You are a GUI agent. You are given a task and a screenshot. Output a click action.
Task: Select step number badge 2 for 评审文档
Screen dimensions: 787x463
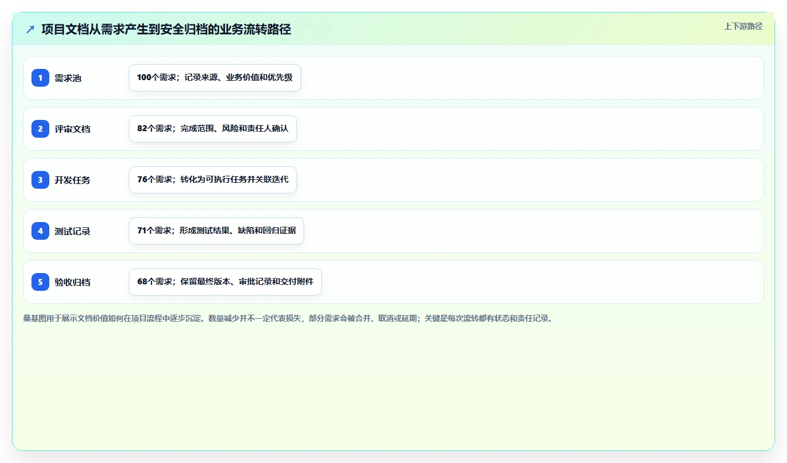(40, 129)
